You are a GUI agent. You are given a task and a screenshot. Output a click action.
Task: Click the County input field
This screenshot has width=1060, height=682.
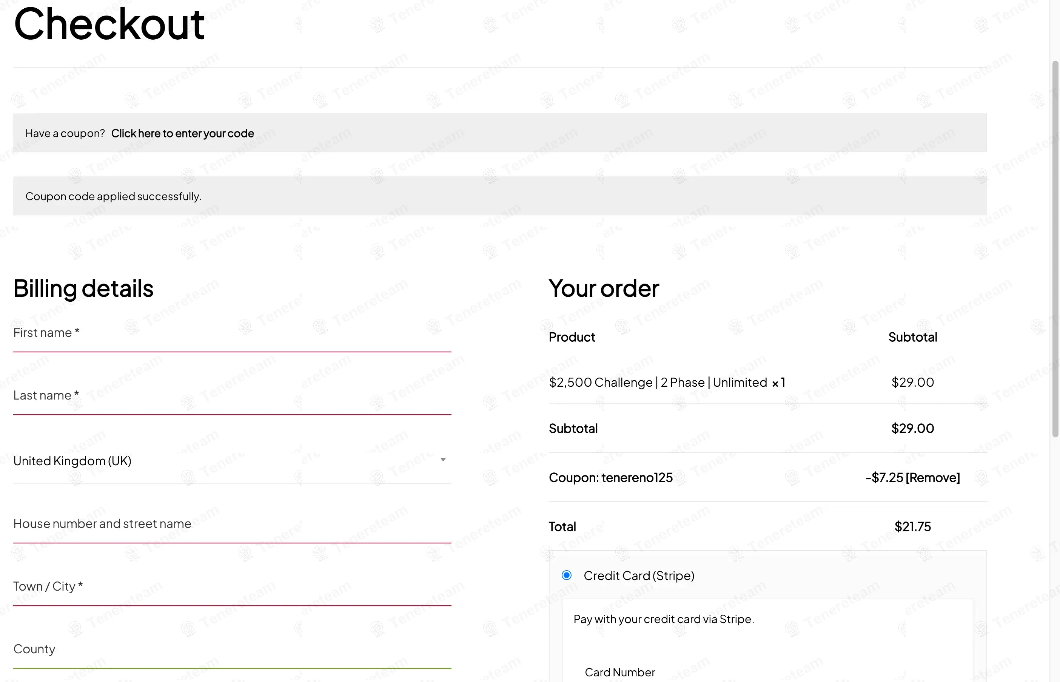[x=232, y=650]
